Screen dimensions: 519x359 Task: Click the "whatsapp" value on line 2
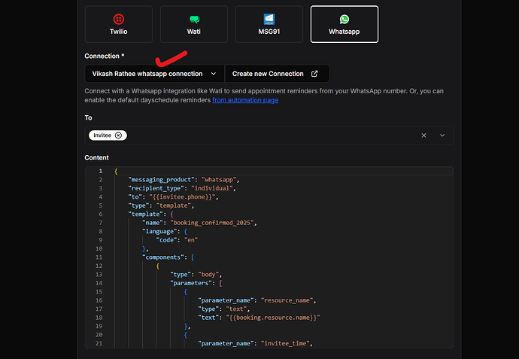(x=219, y=179)
